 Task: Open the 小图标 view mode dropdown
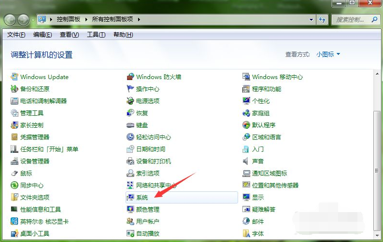click(x=328, y=54)
